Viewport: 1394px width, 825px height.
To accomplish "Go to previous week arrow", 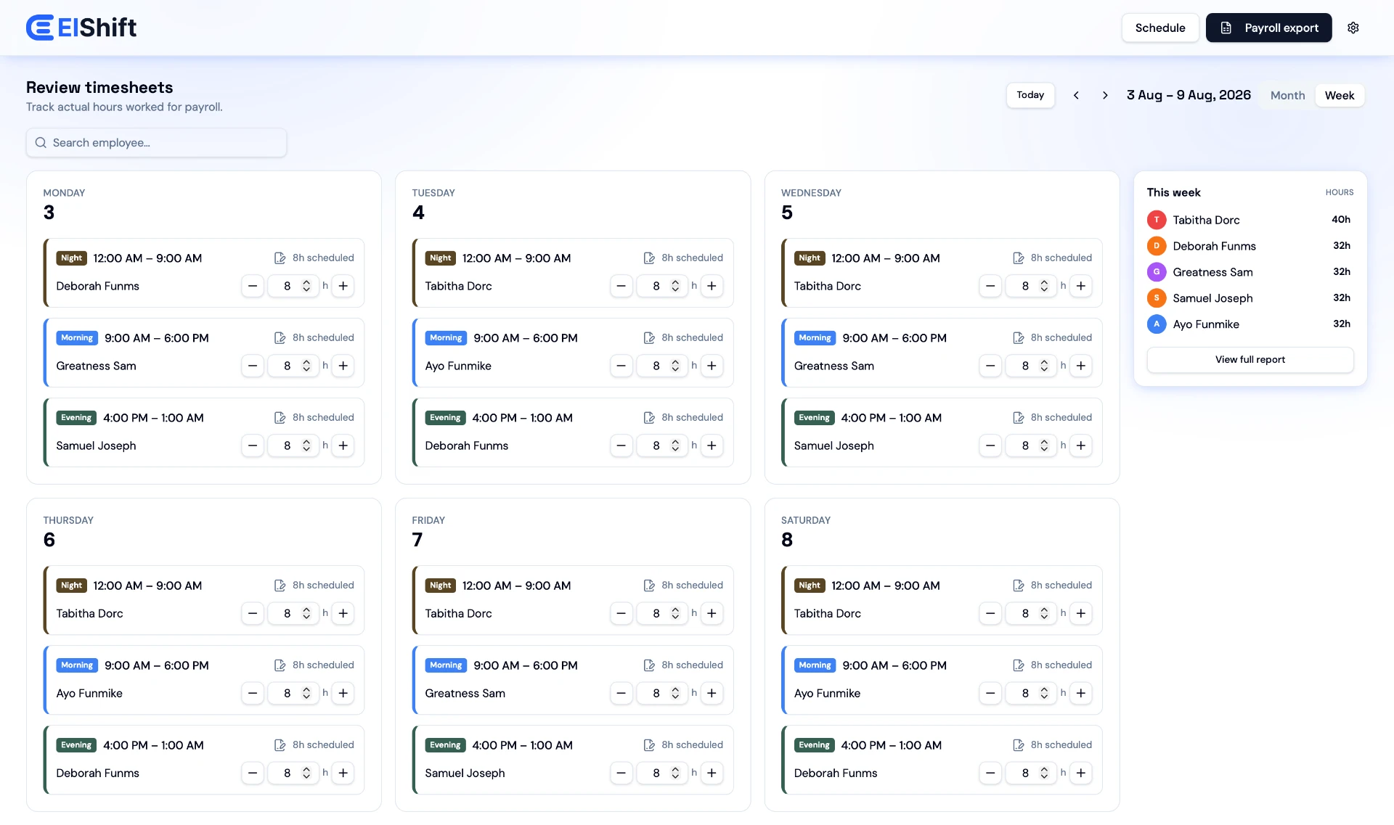I will (x=1076, y=95).
